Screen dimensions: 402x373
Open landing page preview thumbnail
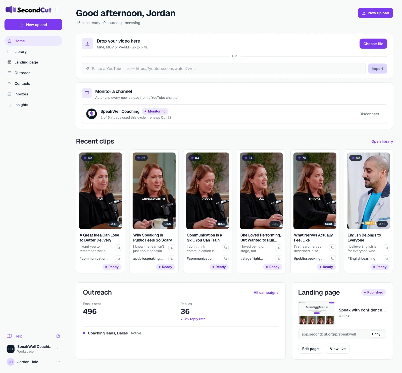(317, 313)
